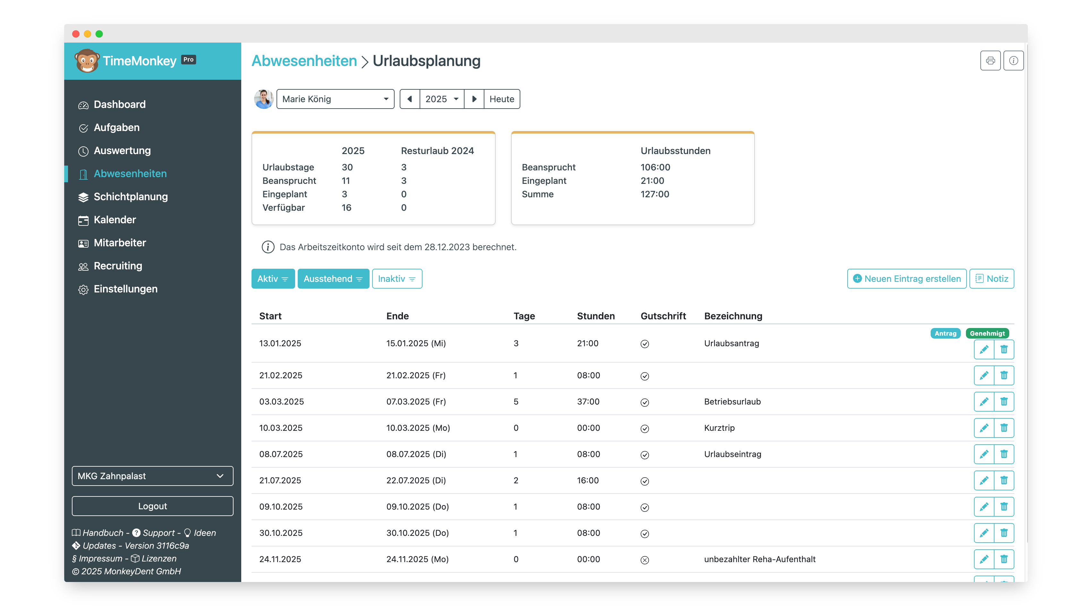Open Schichtplanung in the sidebar
Image resolution: width=1092 pixels, height=606 pixels.
130,197
